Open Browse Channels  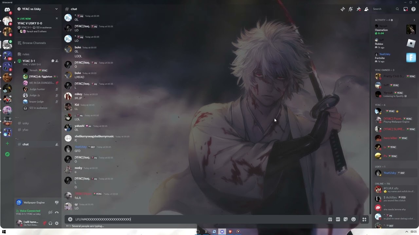pos(38,43)
